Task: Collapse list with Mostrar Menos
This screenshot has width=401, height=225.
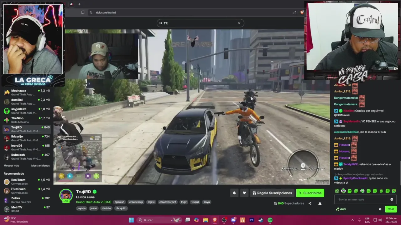Action: [x=40, y=166]
